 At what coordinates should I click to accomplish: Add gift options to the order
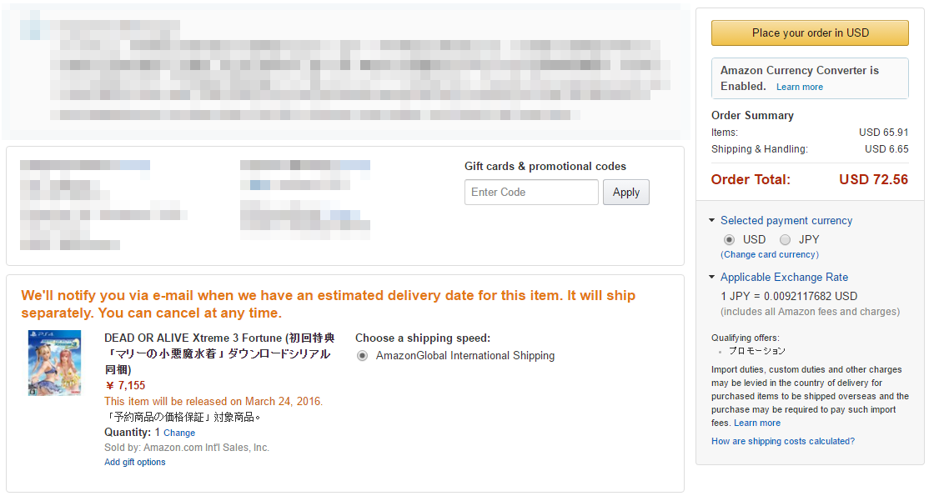click(x=134, y=461)
